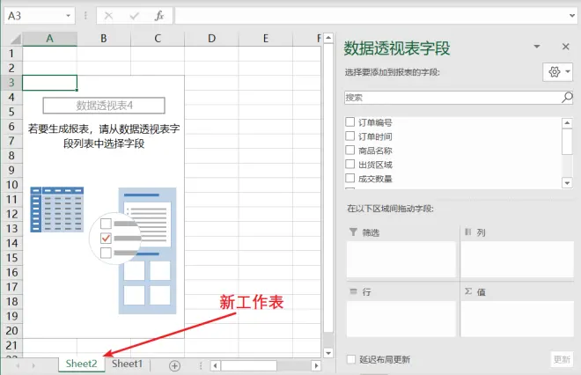Add new sheet with plus icon
This screenshot has height=375, width=581.
click(x=174, y=365)
